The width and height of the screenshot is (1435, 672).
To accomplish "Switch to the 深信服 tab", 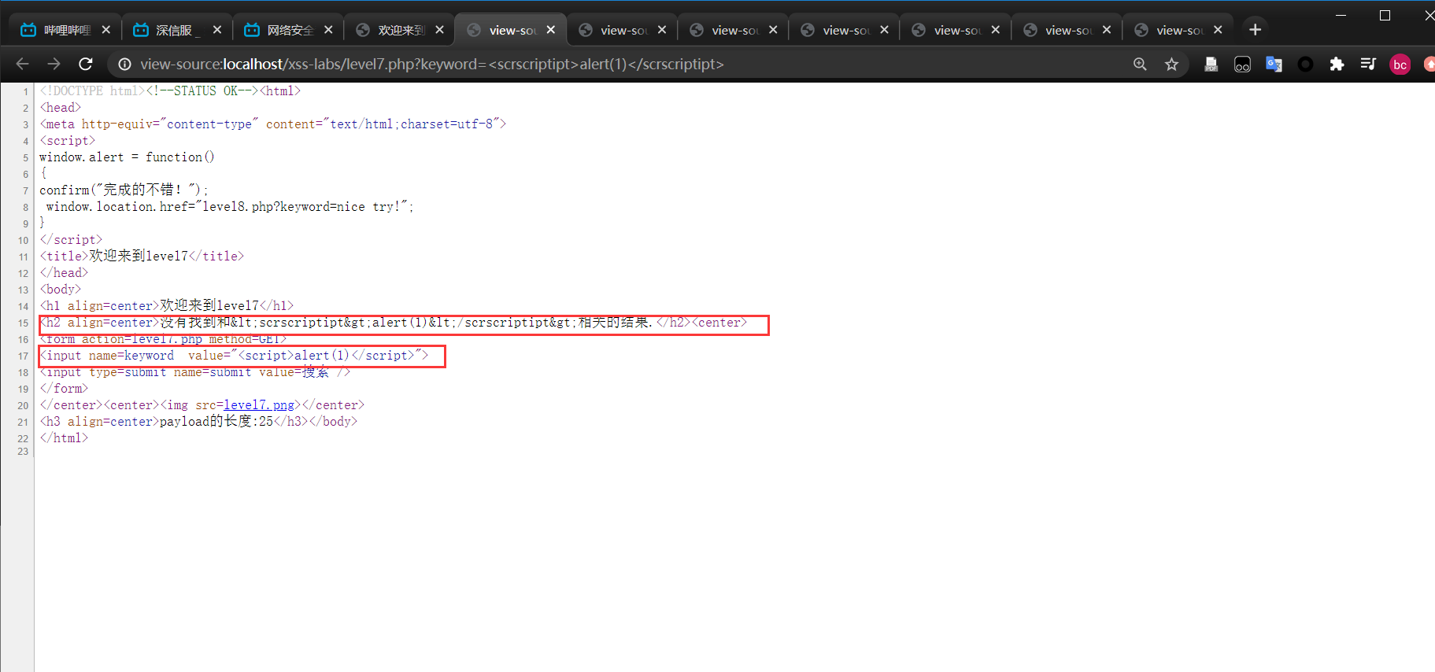I will (178, 30).
